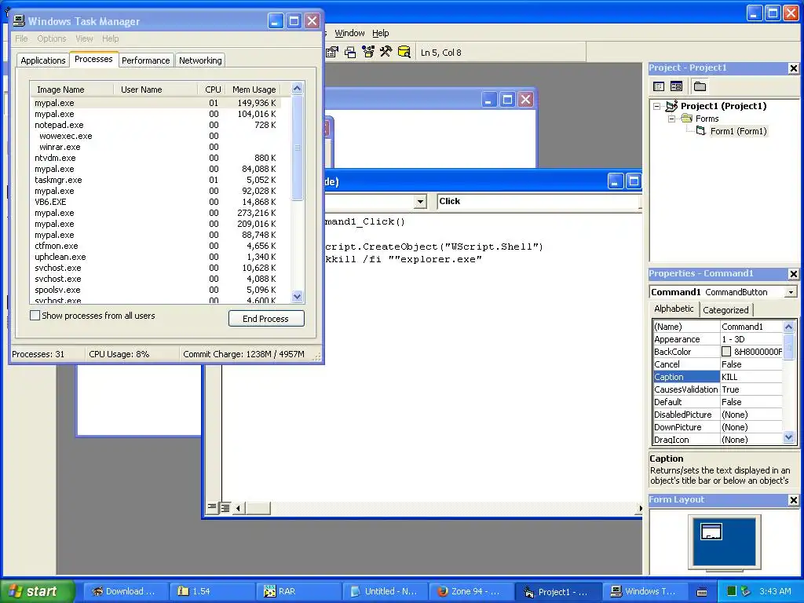This screenshot has height=603, width=804.
Task: Switch to Untitled Notepad taskbar button
Action: click(385, 591)
